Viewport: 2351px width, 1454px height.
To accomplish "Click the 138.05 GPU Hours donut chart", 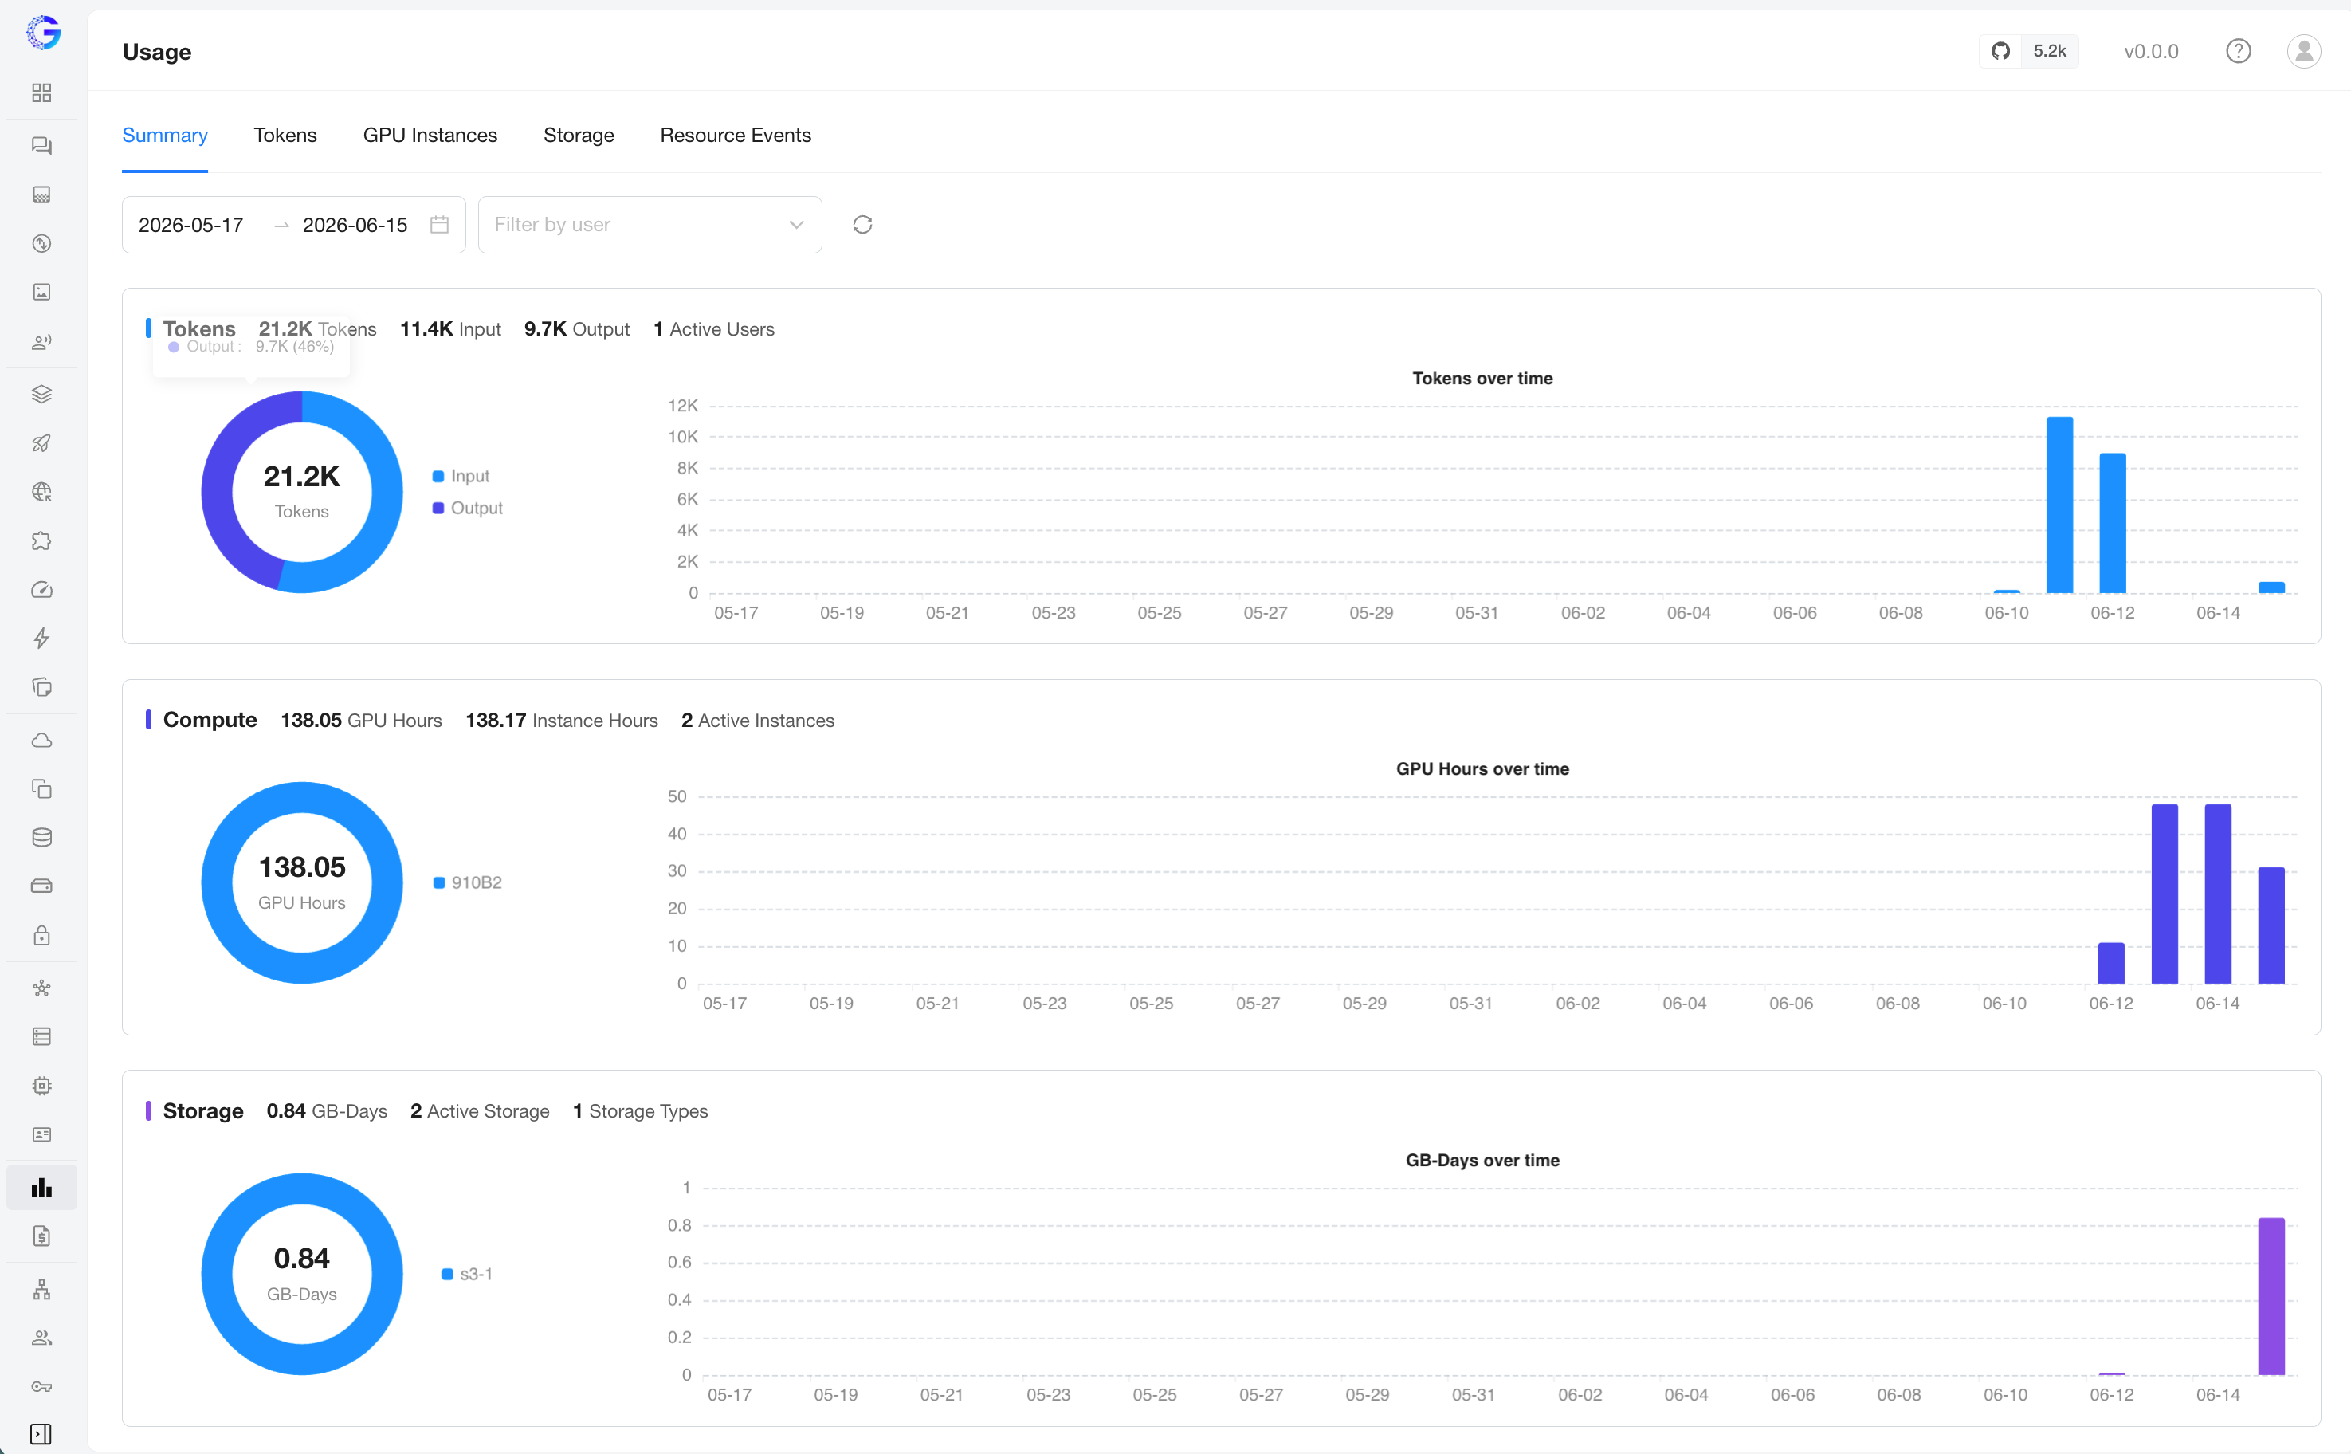I will 302,882.
